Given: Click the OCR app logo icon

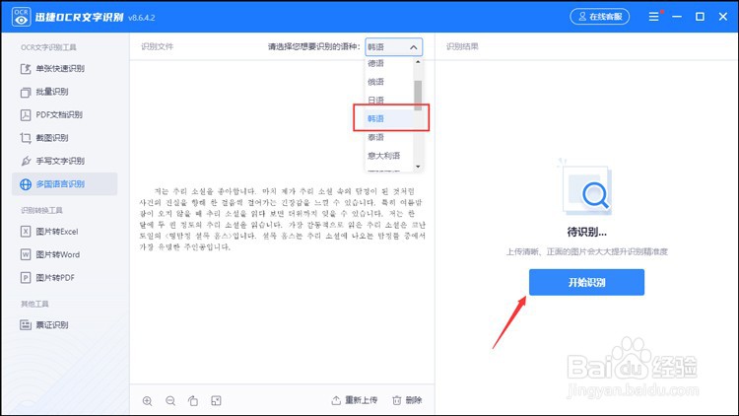Looking at the screenshot, I should (x=22, y=17).
